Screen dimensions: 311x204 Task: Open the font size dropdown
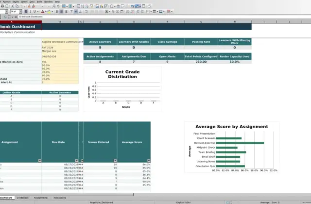click(20, 12)
